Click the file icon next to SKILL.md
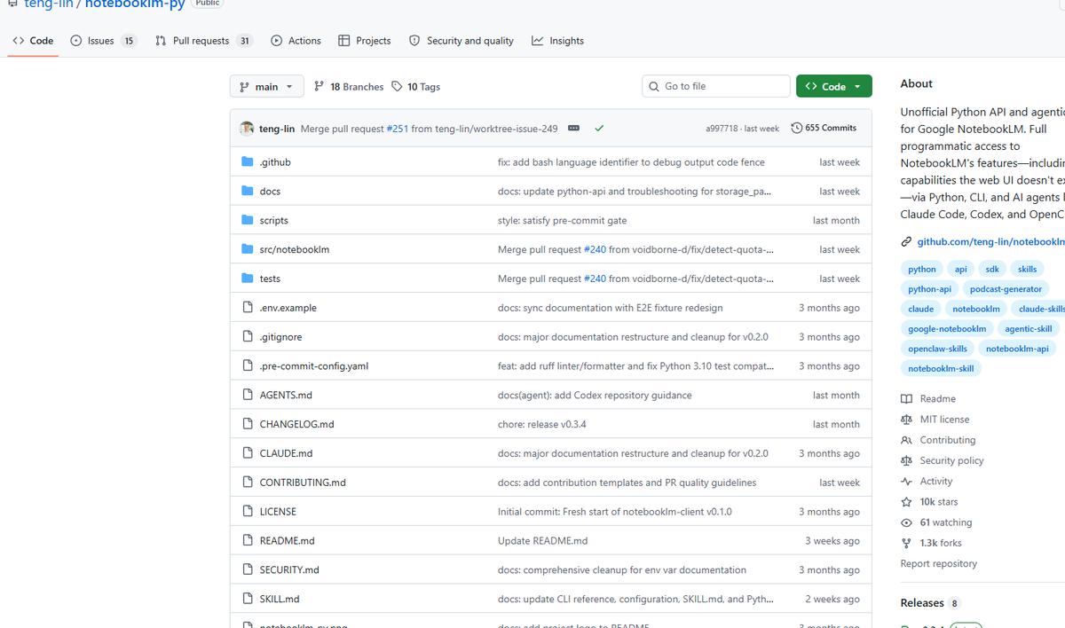 248,599
